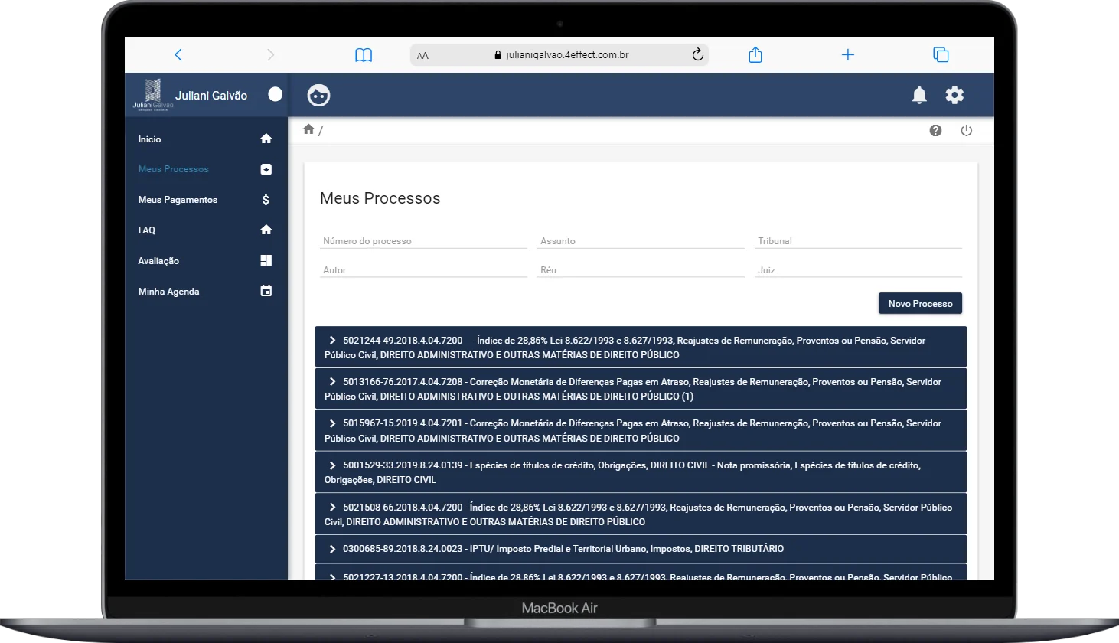The height and width of the screenshot is (643, 1119).
Task: Log out using the power icon
Action: (967, 130)
